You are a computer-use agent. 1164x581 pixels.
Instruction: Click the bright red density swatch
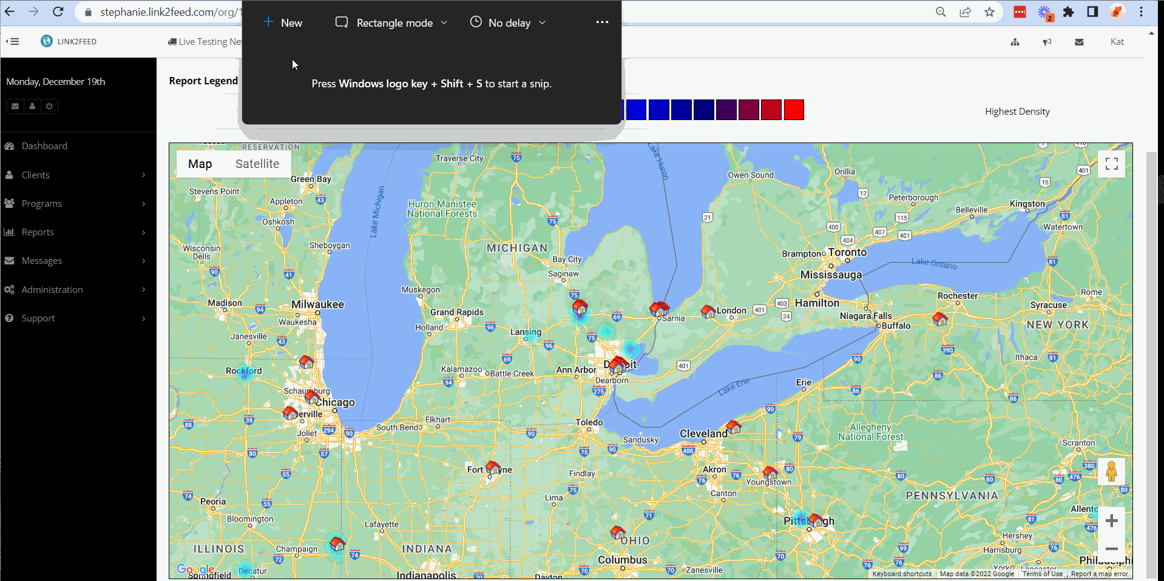(793, 110)
